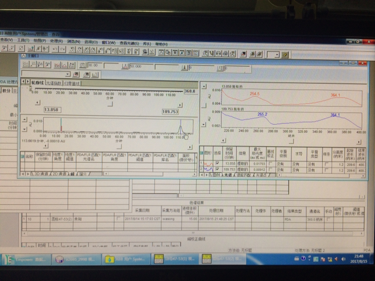
Task: Click the icon left of the 50.000 field
Action: (125, 66)
